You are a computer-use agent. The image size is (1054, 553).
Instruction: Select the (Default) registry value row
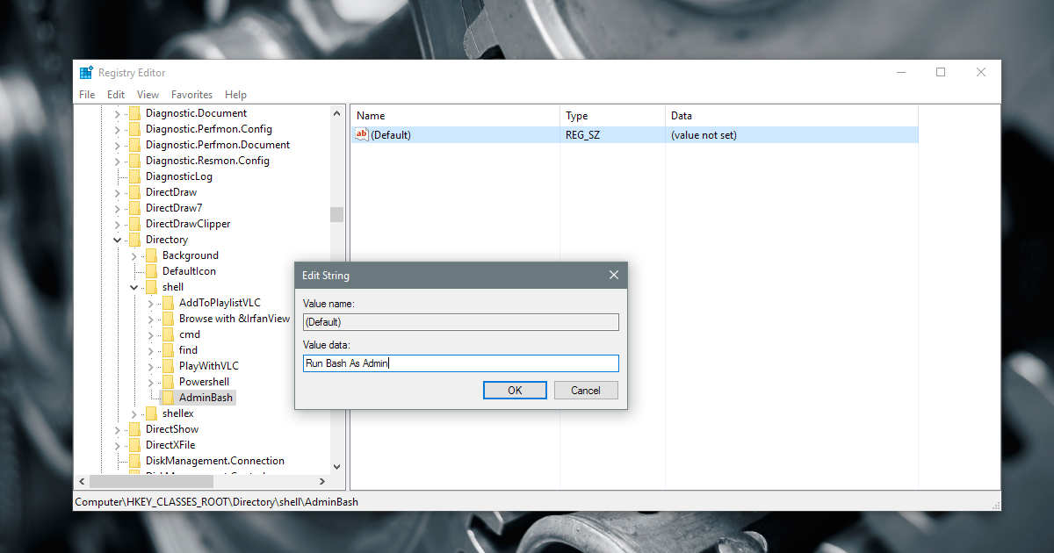(x=635, y=135)
